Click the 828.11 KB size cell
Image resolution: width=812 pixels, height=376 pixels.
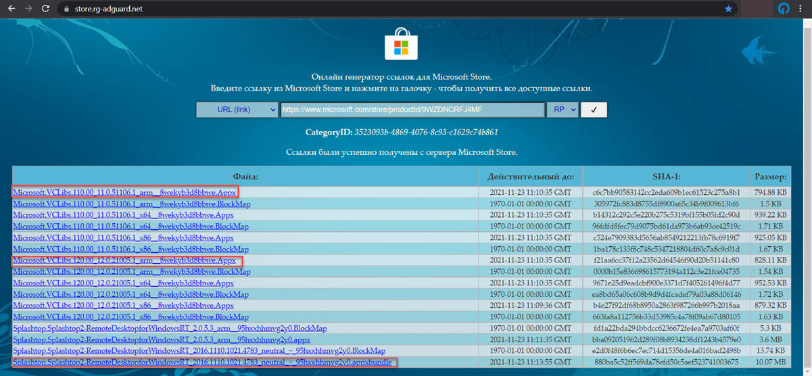[771, 261]
